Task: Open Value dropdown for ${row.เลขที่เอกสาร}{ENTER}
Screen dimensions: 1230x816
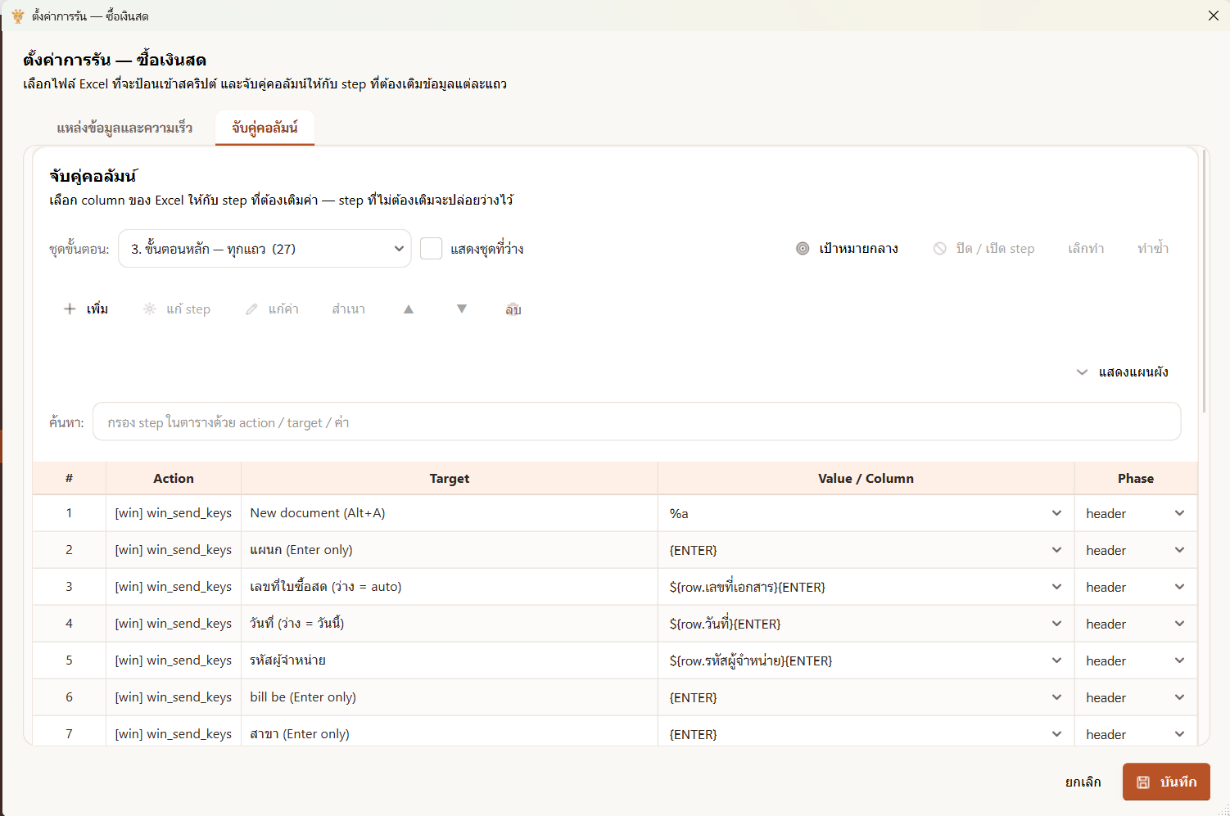Action: coord(1056,587)
